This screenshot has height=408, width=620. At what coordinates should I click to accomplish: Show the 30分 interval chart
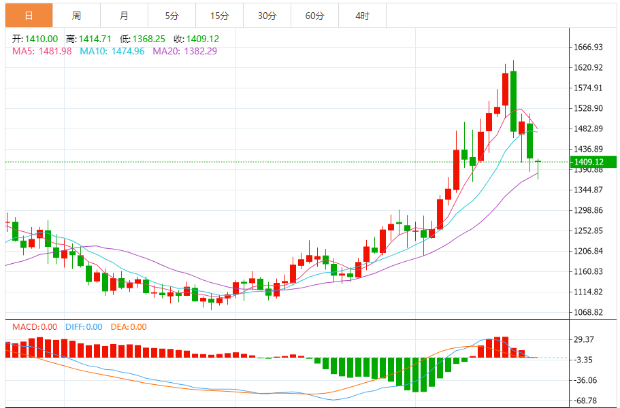coord(267,16)
